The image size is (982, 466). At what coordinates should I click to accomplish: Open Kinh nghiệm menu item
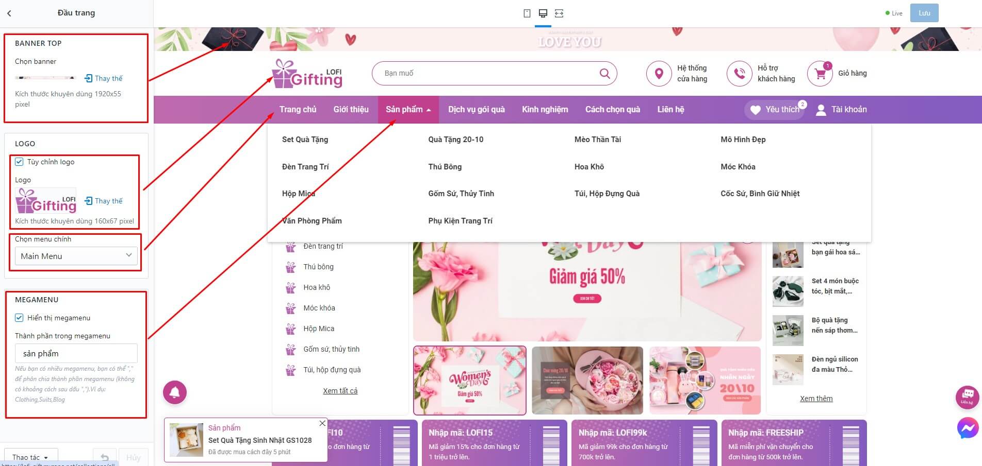point(545,110)
